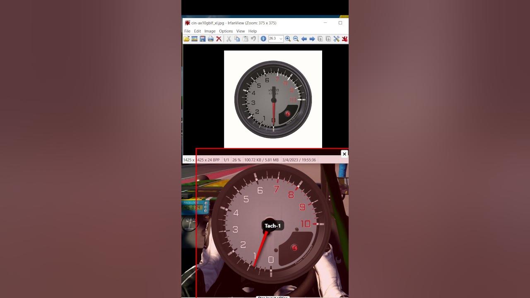Minimize the IrfanView window
This screenshot has height=298, width=530.
pyautogui.click(x=325, y=23)
